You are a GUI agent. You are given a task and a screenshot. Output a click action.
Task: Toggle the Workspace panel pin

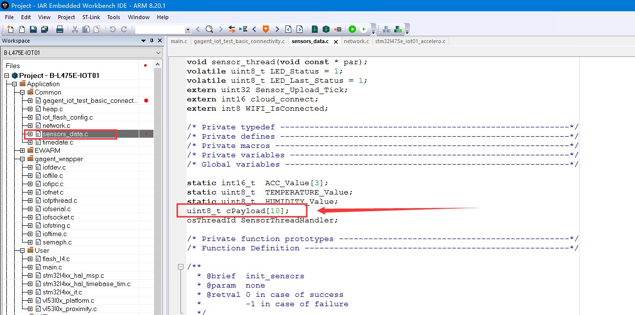point(152,41)
